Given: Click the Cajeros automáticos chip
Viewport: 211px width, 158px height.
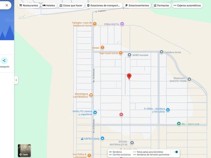Looking at the screenshot, I should coord(187,6).
